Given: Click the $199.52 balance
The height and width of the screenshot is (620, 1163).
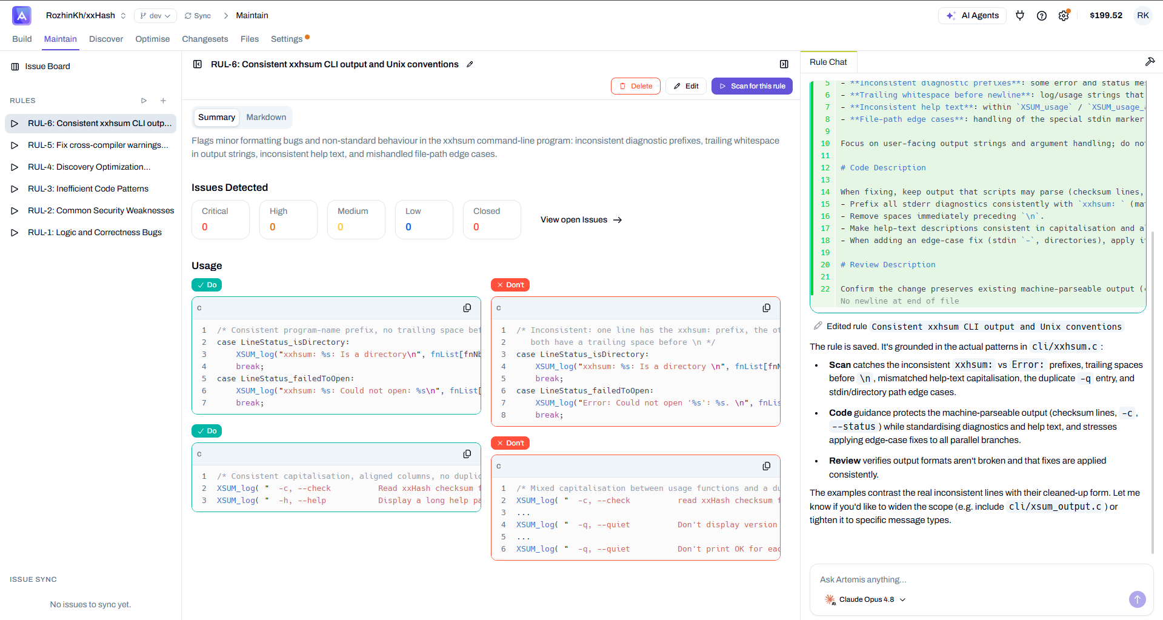Looking at the screenshot, I should click(x=1106, y=16).
